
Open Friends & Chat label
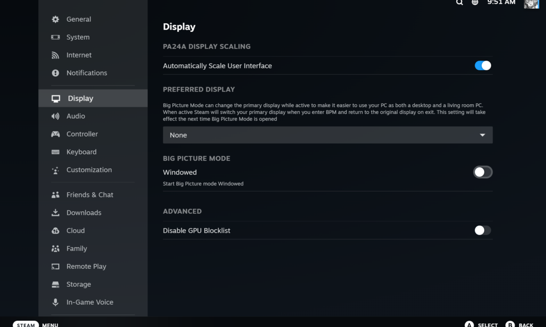point(90,195)
